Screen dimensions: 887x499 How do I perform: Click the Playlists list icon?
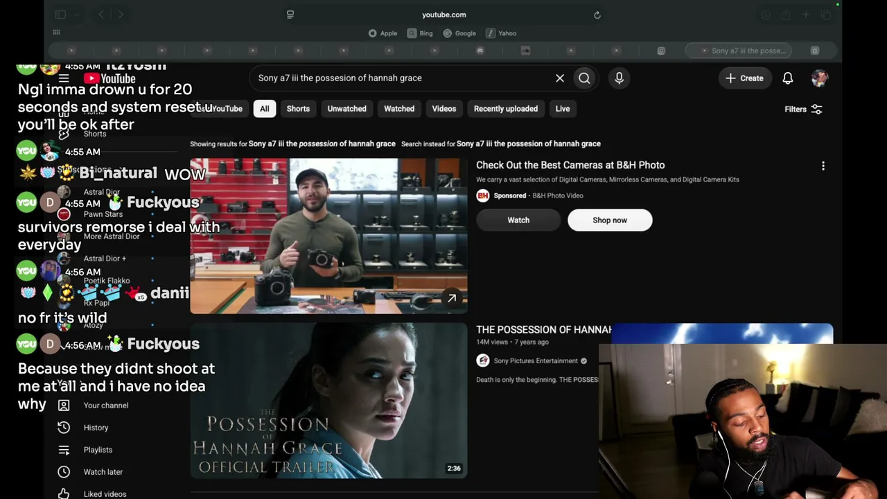(x=64, y=450)
